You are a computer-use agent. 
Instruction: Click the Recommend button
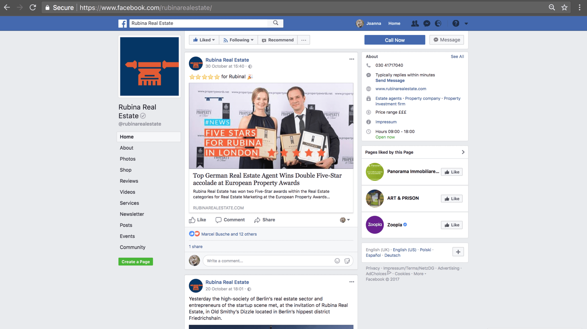[278, 40]
